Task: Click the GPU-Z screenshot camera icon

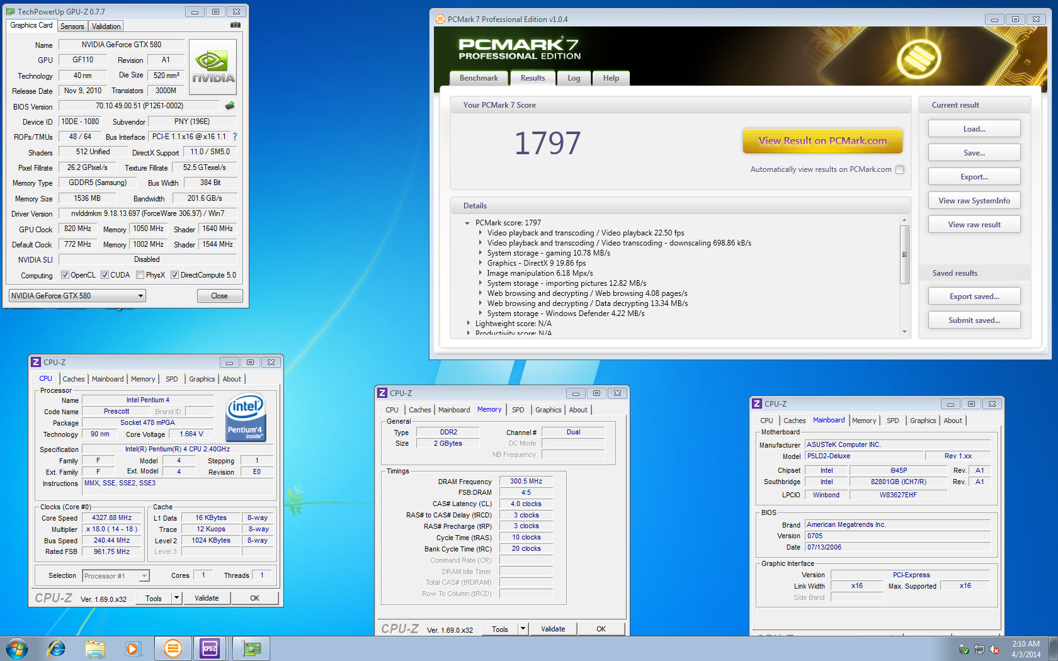Action: pyautogui.click(x=236, y=25)
